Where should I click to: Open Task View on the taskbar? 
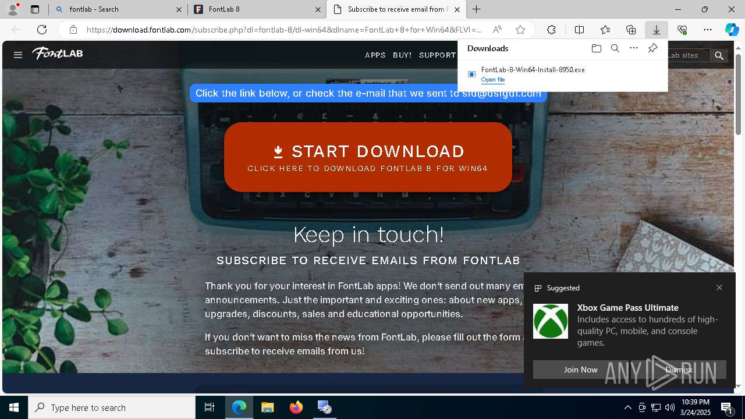(210, 407)
